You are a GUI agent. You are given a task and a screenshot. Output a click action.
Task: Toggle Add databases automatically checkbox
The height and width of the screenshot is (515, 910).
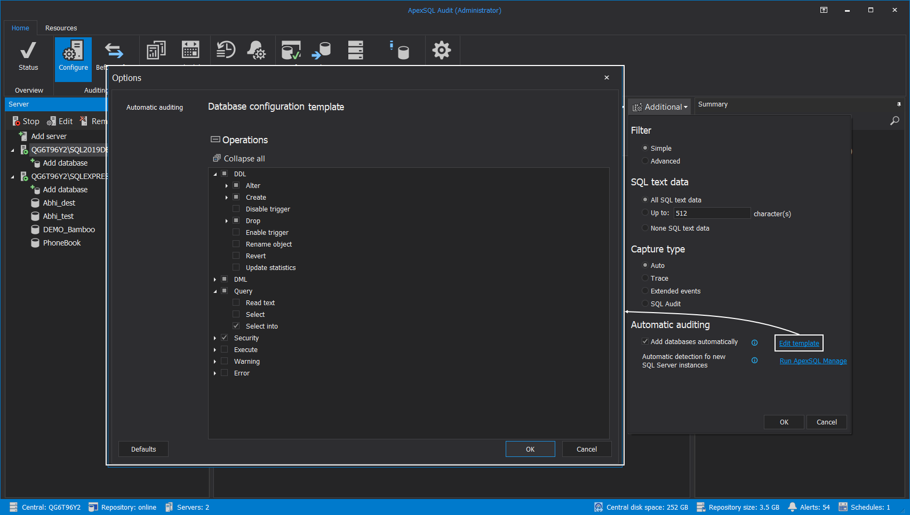click(645, 341)
